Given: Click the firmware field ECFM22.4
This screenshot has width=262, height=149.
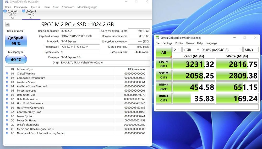Looking at the screenshot, I should point(80,31).
